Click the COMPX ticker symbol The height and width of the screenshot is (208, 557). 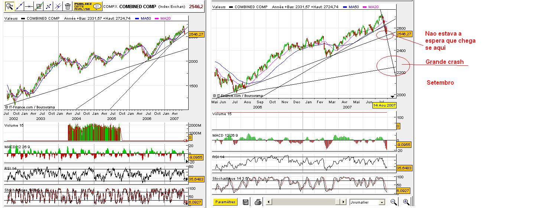[x=110, y=6]
